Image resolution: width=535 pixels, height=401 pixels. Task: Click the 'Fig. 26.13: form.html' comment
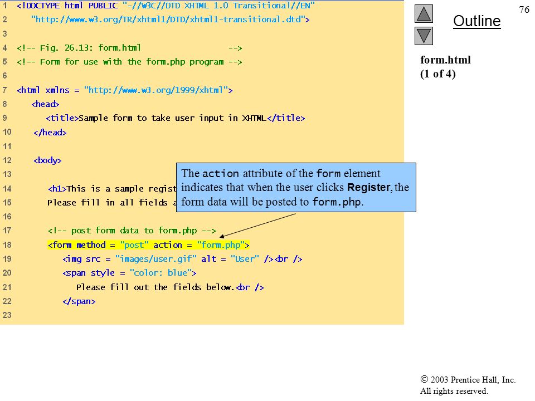click(129, 48)
